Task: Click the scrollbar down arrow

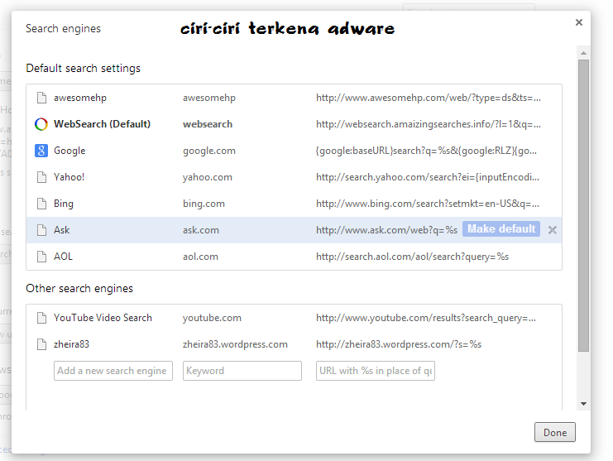Action: click(584, 404)
